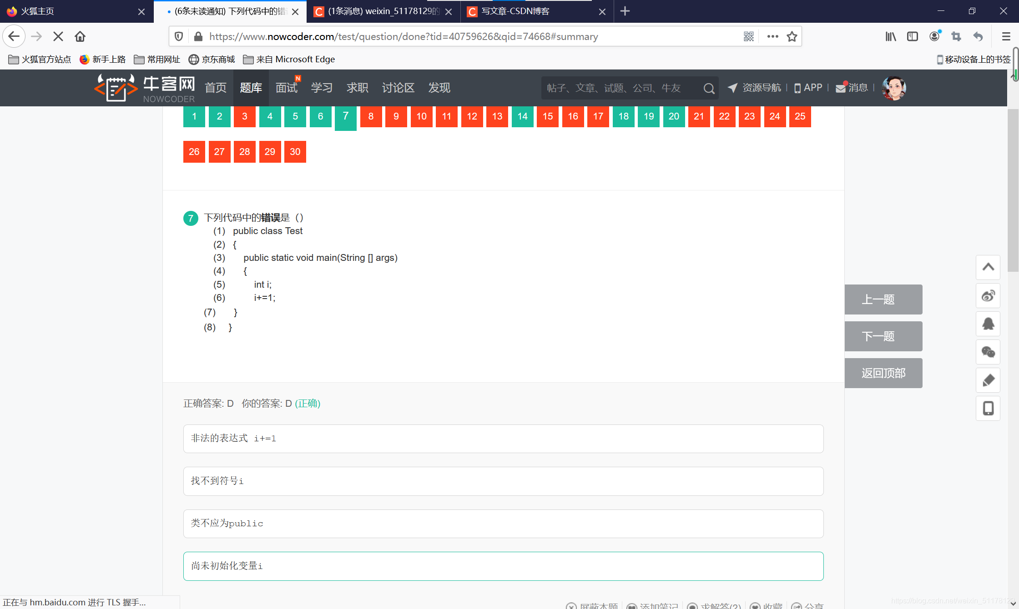Open the 首页 navigation item
The width and height of the screenshot is (1019, 609).
click(216, 88)
